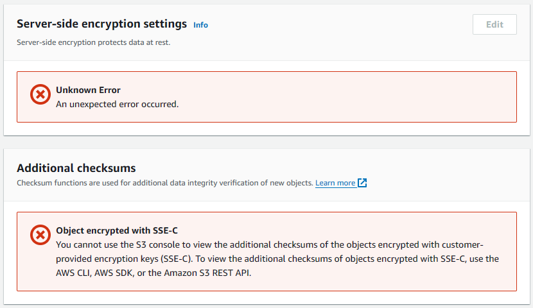The height and width of the screenshot is (308, 533).
Task: Click the SSE-C error red X icon
Action: (40, 235)
